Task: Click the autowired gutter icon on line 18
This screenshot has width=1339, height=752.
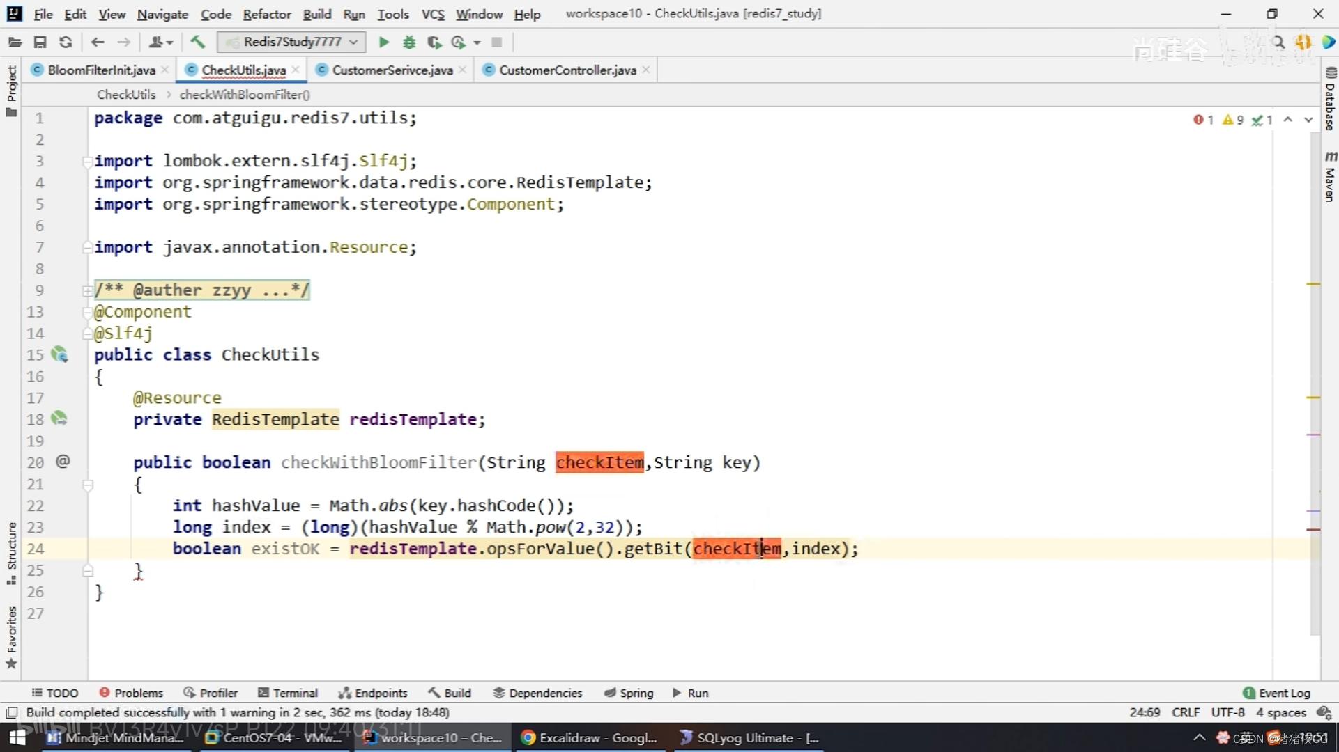Action: pos(59,418)
